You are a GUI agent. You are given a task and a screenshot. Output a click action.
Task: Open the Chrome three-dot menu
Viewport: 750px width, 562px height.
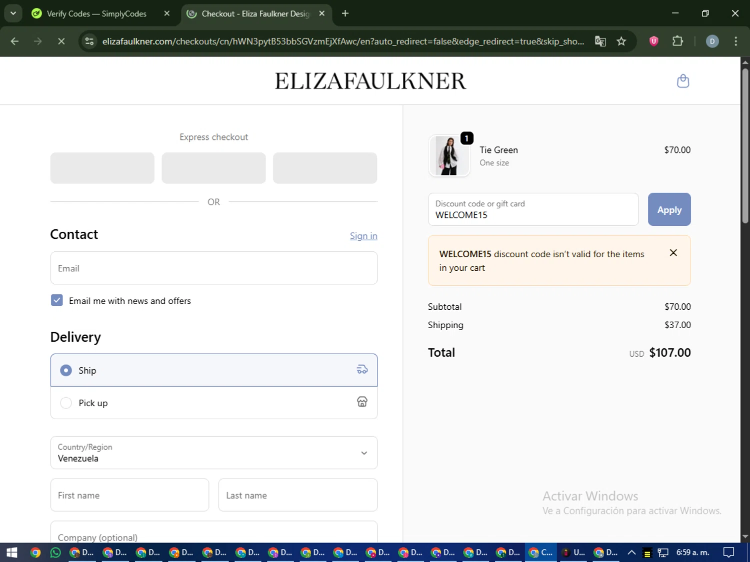pyautogui.click(x=735, y=41)
